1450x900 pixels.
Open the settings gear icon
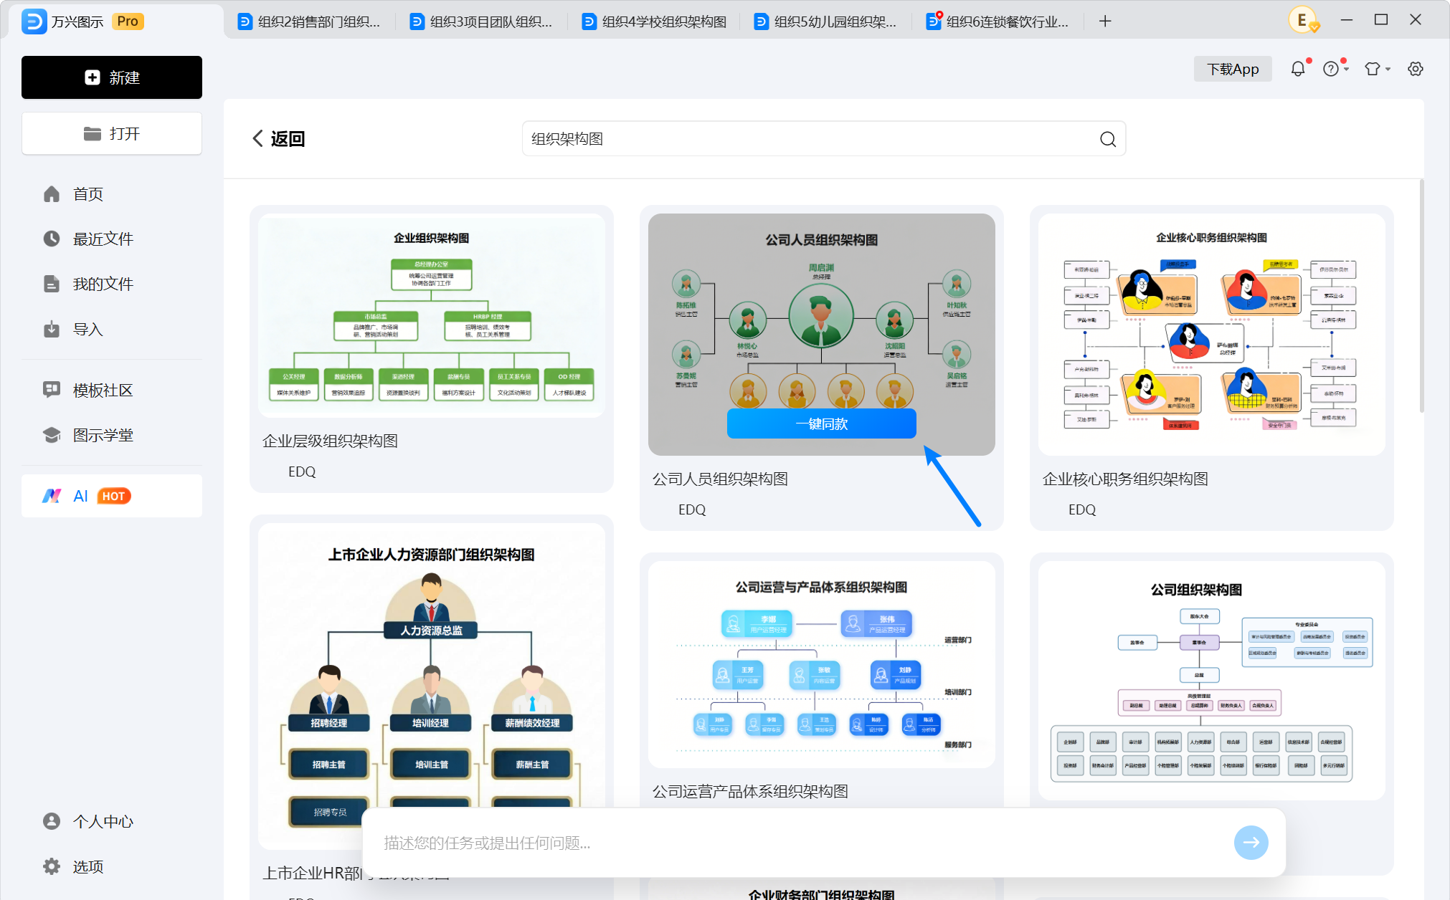1415,69
